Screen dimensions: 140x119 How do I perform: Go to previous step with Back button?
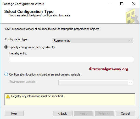click(63, 113)
